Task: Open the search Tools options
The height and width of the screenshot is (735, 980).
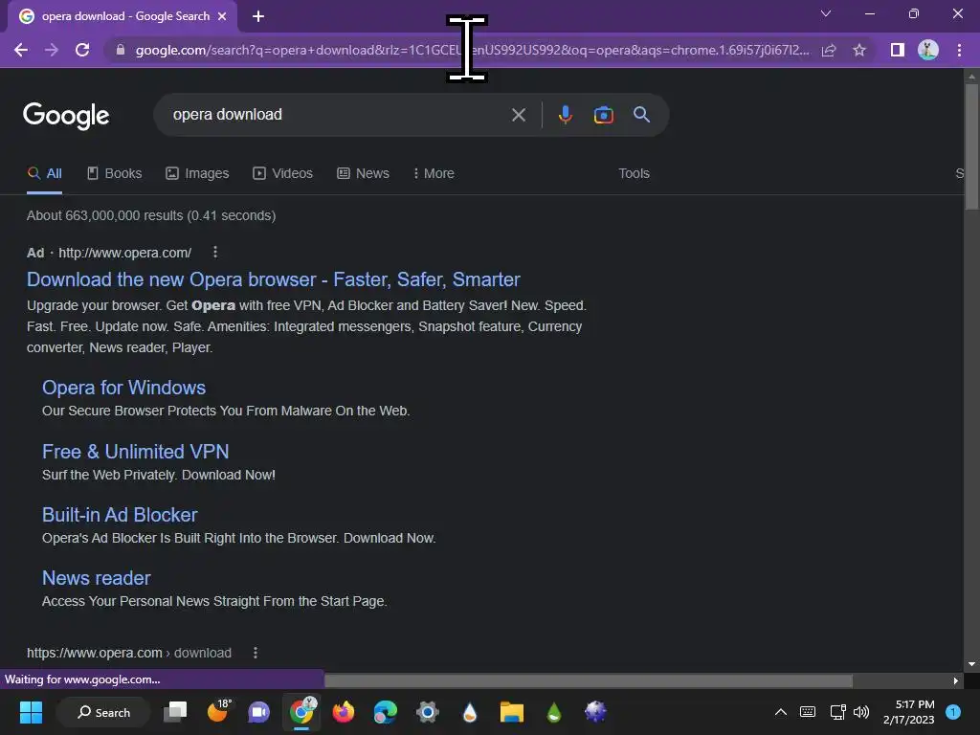Action: click(x=634, y=174)
